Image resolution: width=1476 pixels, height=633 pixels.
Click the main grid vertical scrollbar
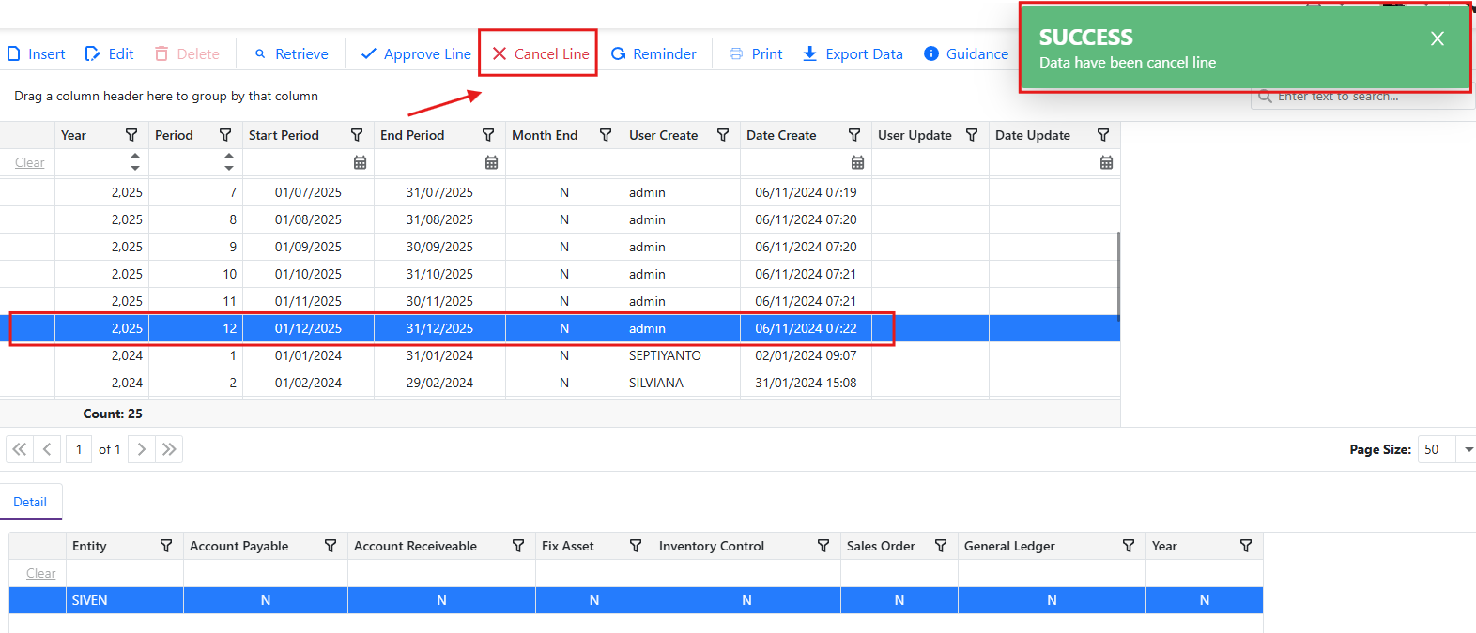[x=1117, y=277]
